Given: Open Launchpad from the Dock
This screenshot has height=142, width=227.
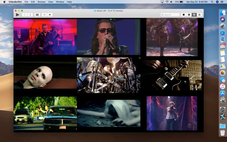Looking at the screenshot, I should point(222,26).
